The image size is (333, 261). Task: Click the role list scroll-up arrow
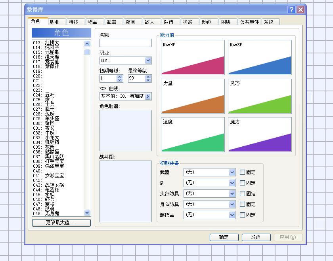(87, 43)
